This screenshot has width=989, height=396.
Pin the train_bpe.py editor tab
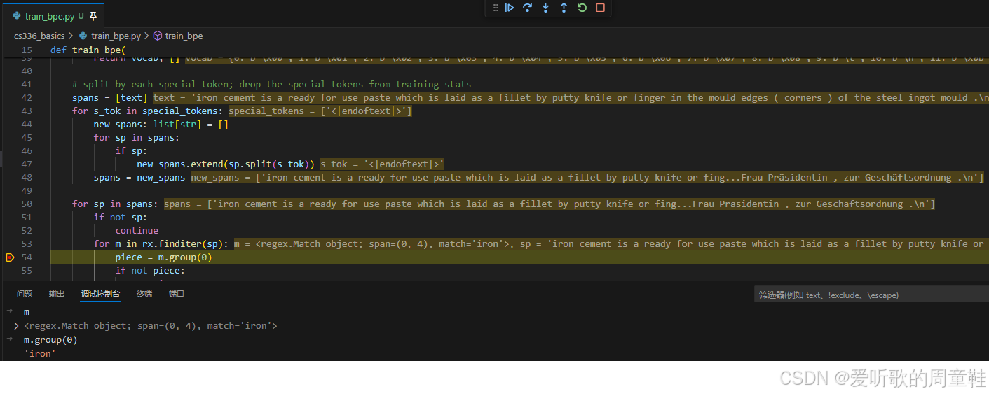point(93,16)
